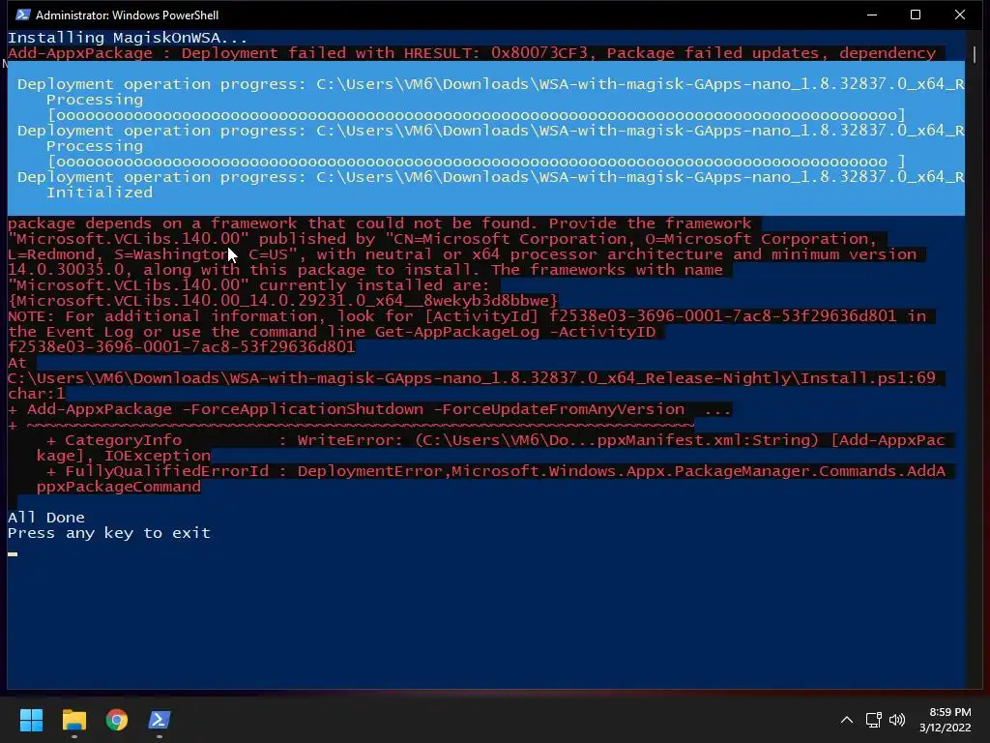Maximize the PowerShell window
The image size is (990, 743).
point(916,15)
